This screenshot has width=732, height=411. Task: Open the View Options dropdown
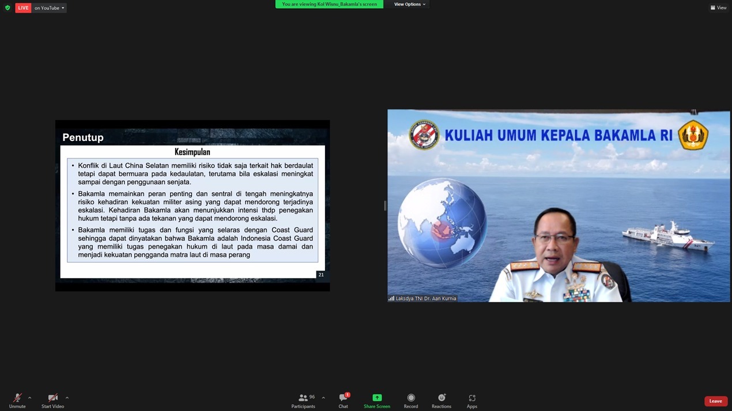(410, 4)
